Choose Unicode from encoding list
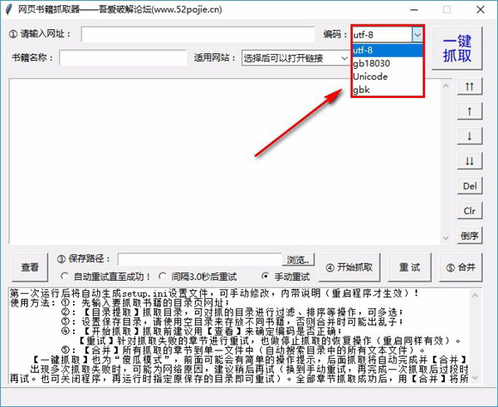This screenshot has width=498, height=407. tap(388, 76)
